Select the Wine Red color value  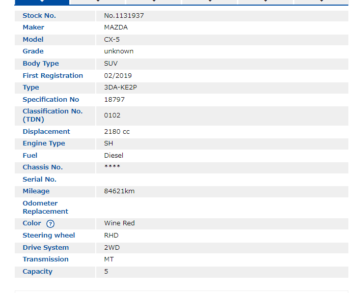119,223
